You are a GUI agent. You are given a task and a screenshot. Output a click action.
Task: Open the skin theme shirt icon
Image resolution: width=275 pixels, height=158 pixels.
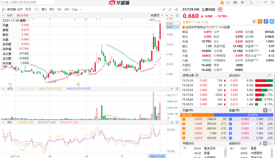[x=242, y=3]
